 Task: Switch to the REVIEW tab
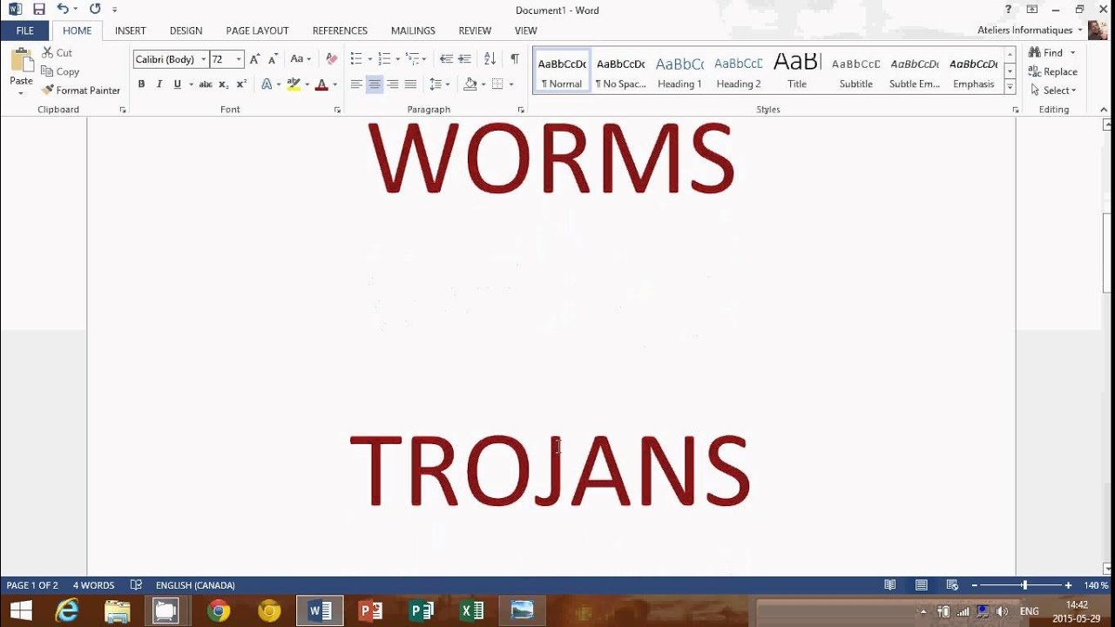(x=475, y=30)
